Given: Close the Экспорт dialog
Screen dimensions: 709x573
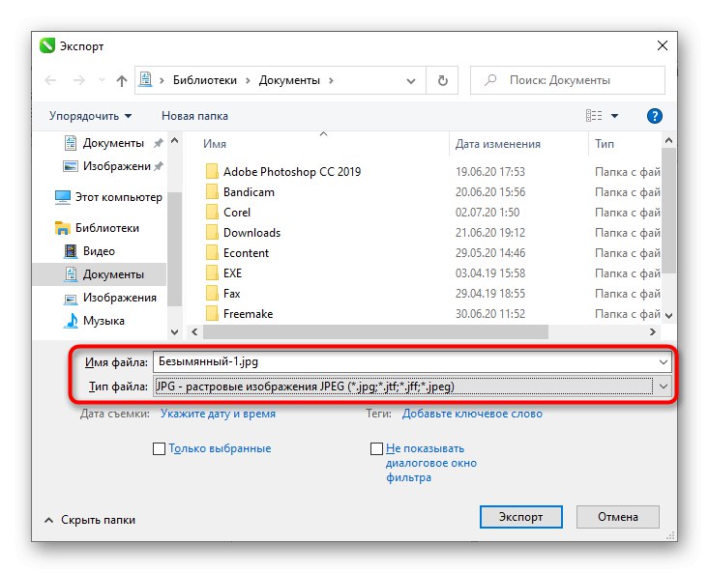Looking at the screenshot, I should coord(663,45).
